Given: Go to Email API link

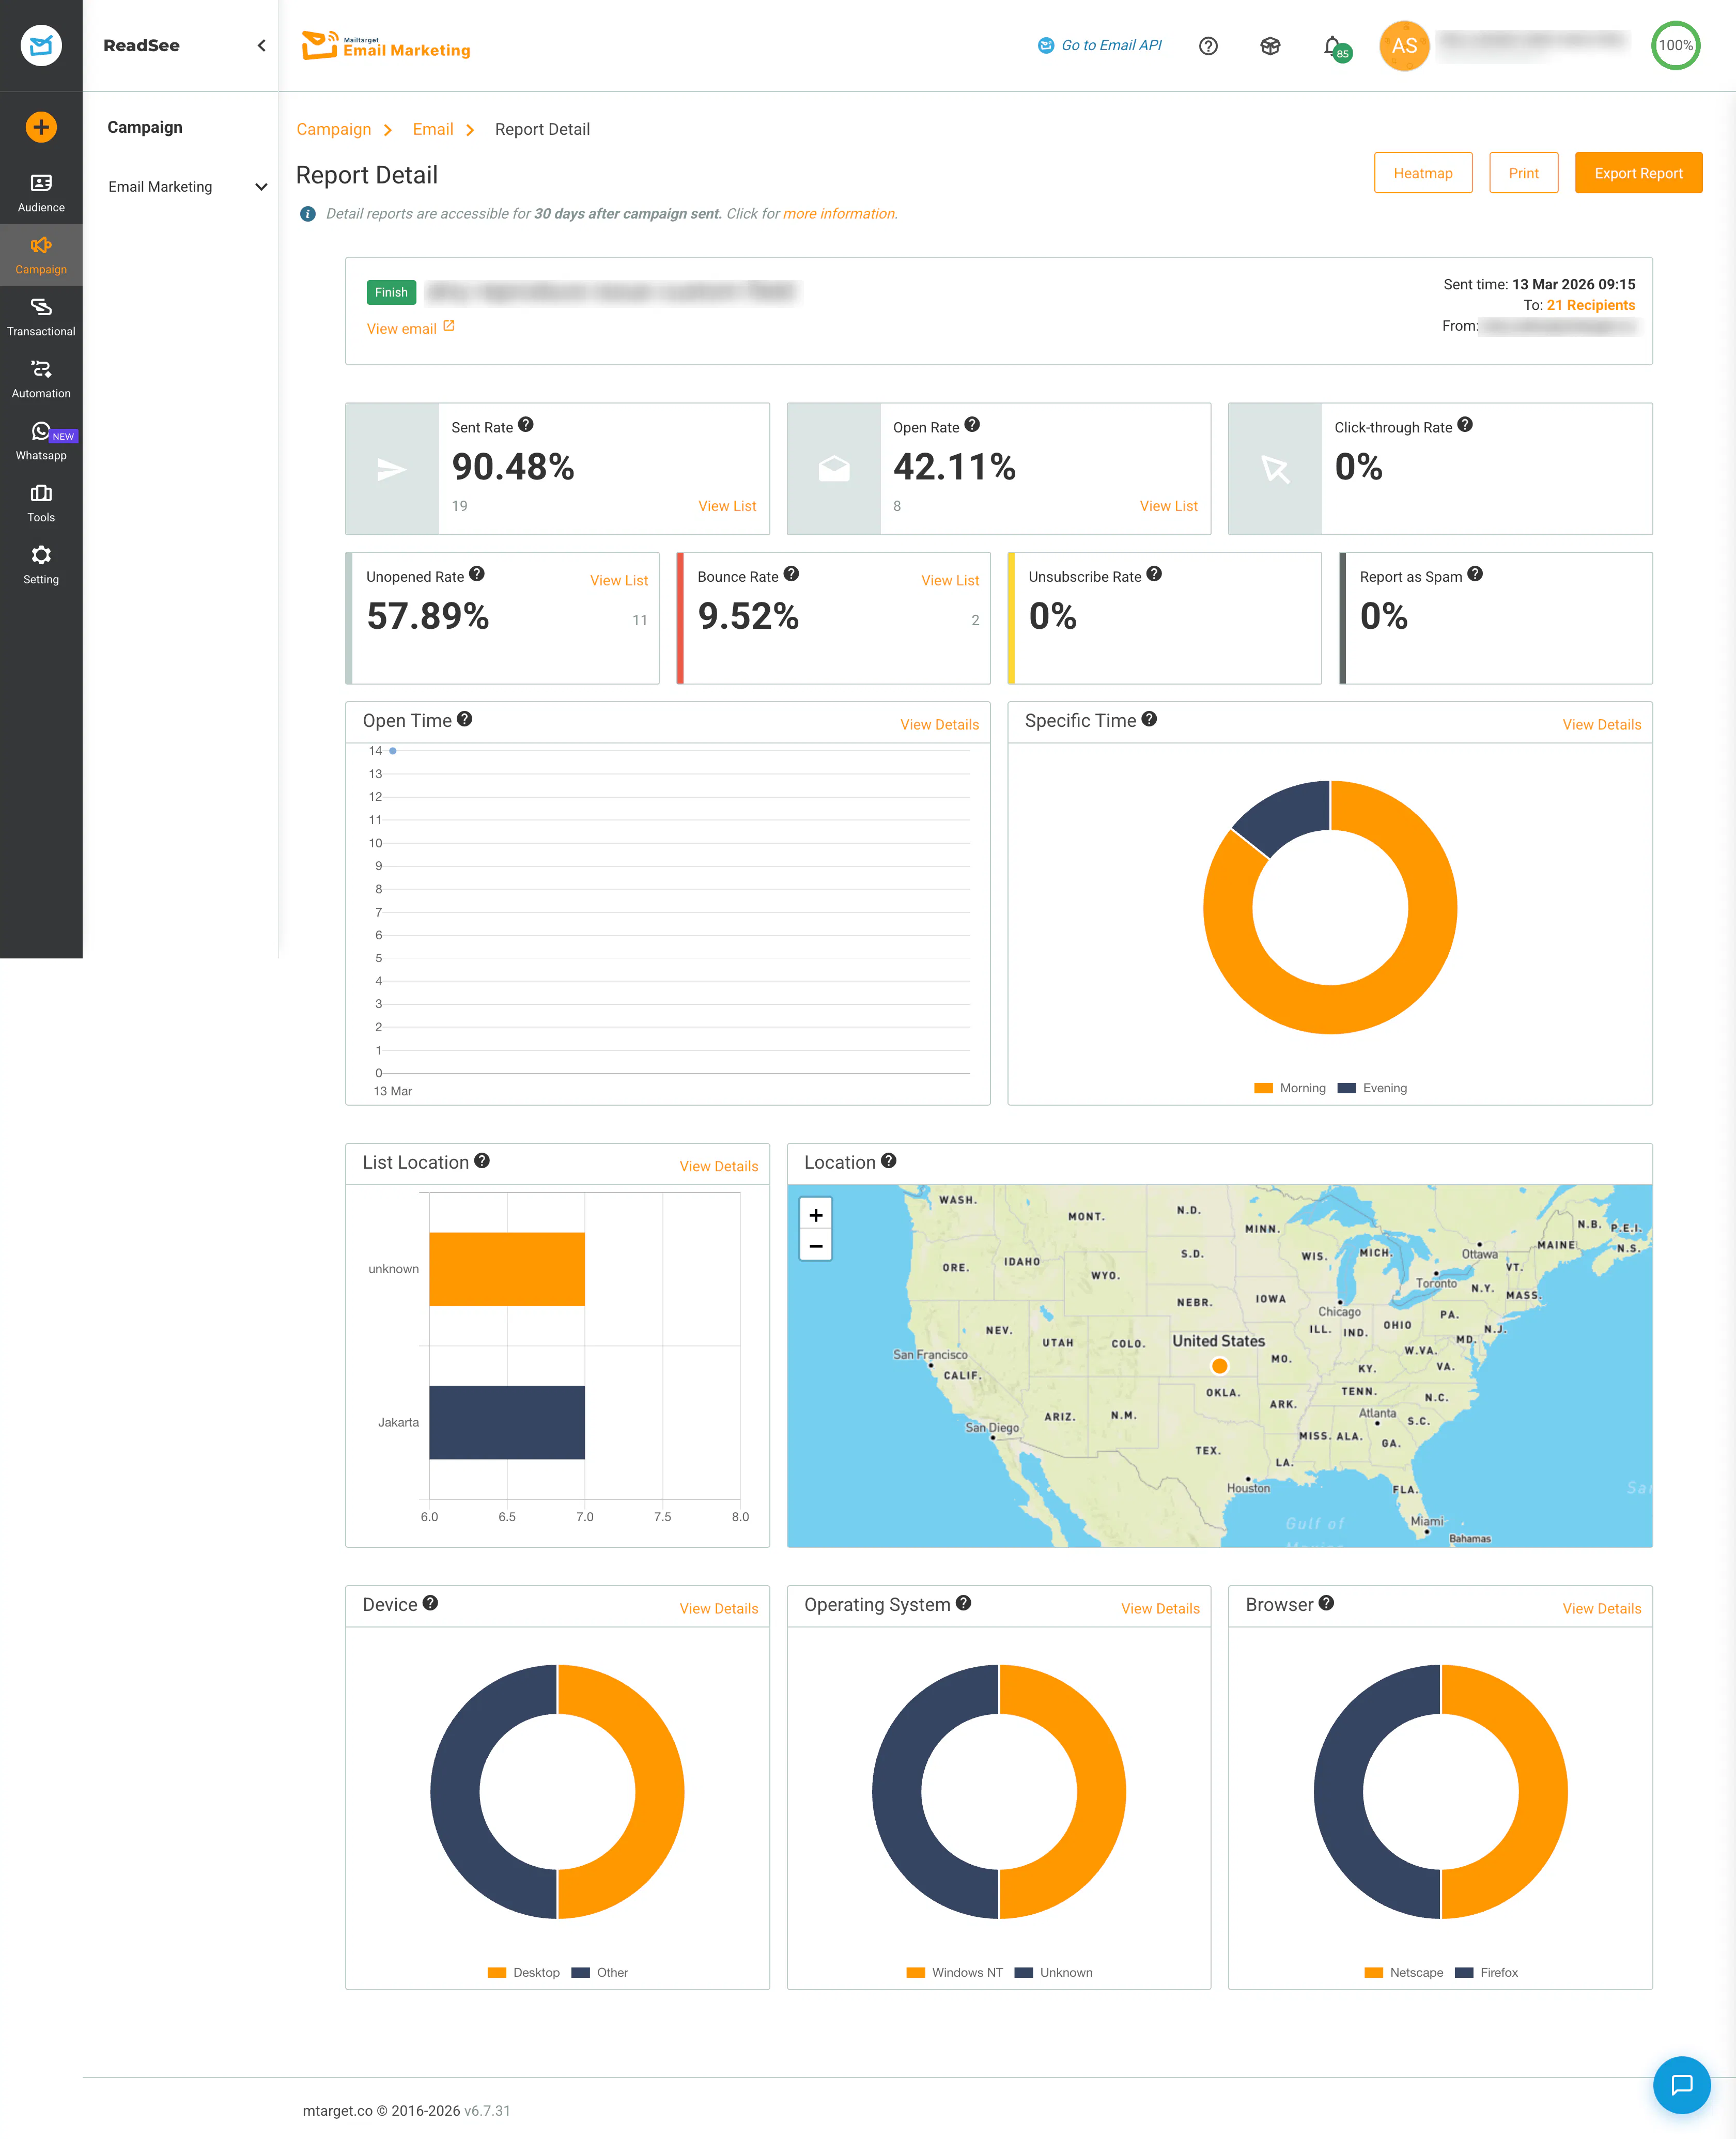Looking at the screenshot, I should click(1100, 46).
